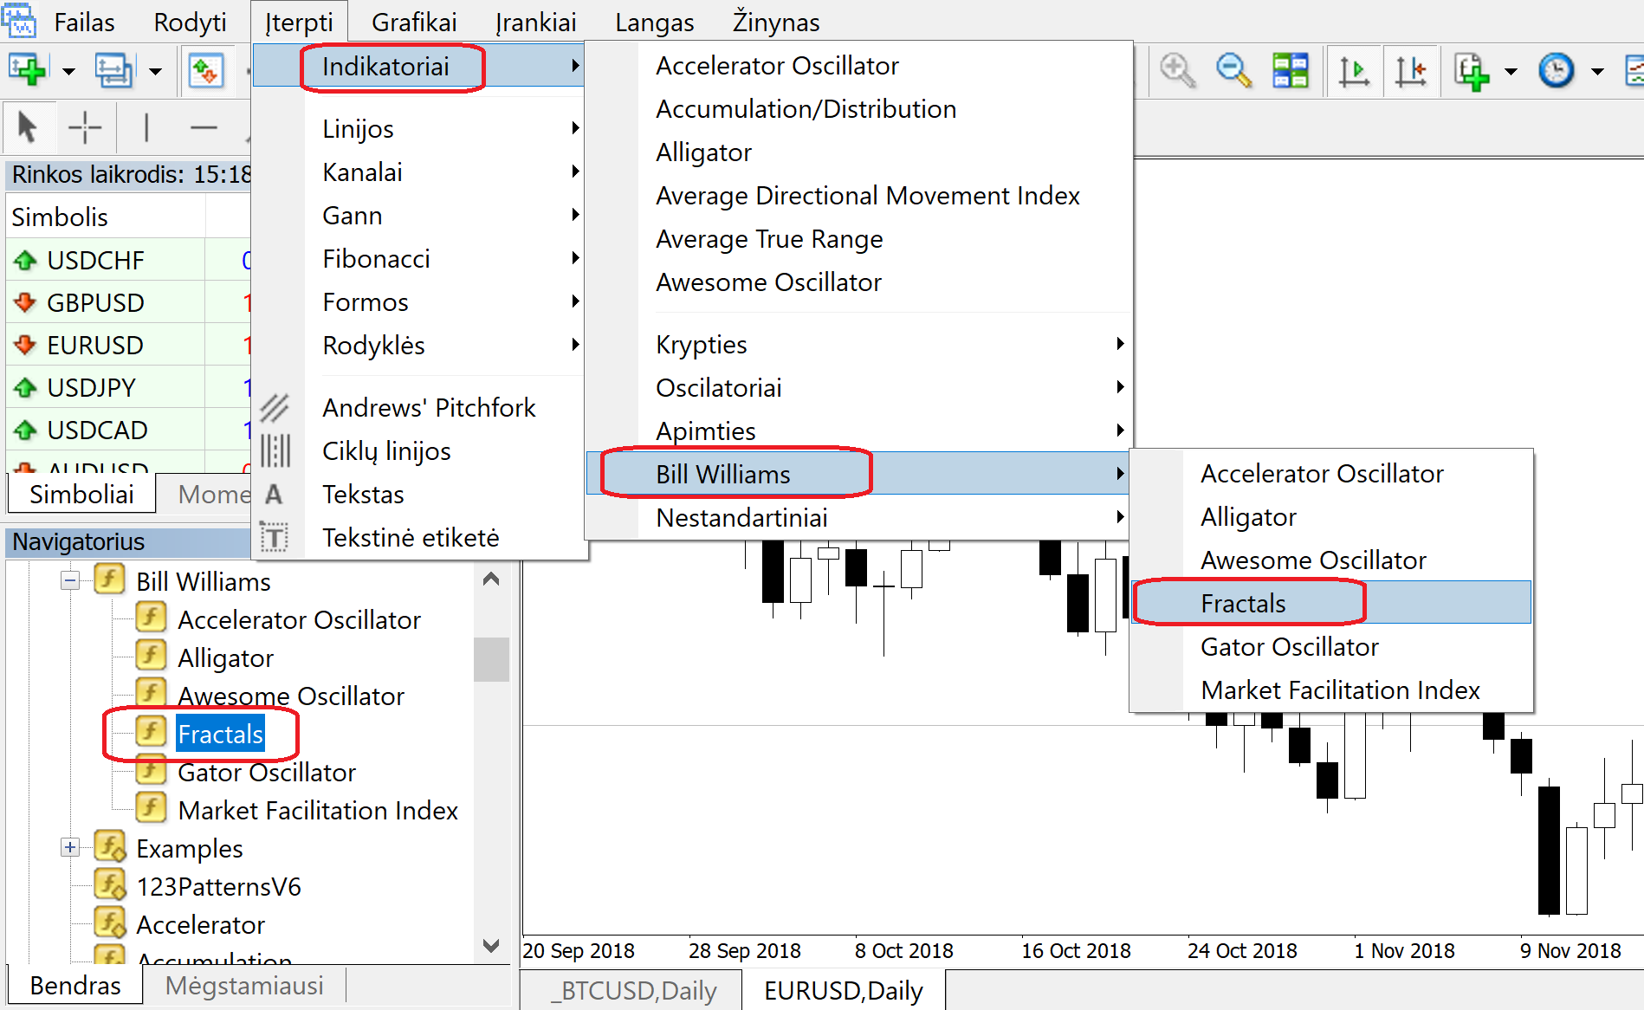This screenshot has width=1644, height=1010.
Task: Click the Tekstas 'A' menu icon
Action: (x=274, y=495)
